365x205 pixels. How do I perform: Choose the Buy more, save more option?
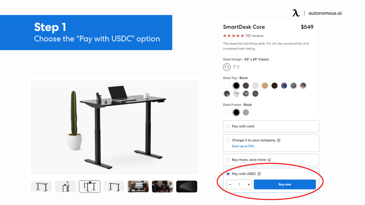coord(228,160)
